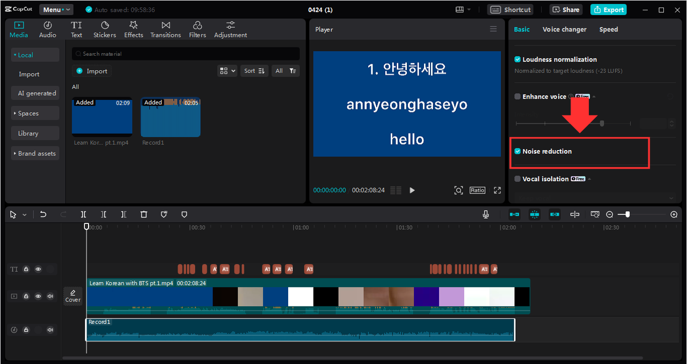The height and width of the screenshot is (364, 687).
Task: Click the Shortcut button
Action: [x=510, y=10]
